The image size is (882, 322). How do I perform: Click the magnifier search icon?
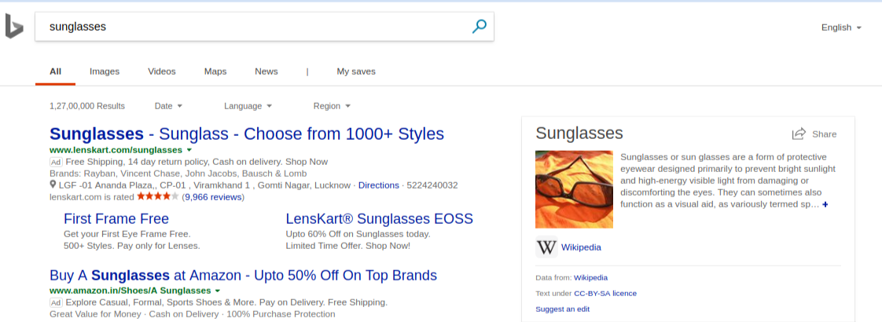(x=480, y=27)
